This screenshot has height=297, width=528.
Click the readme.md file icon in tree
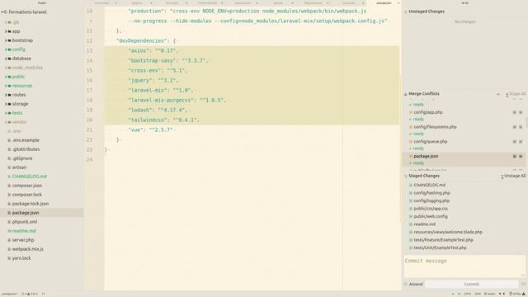coord(9,231)
